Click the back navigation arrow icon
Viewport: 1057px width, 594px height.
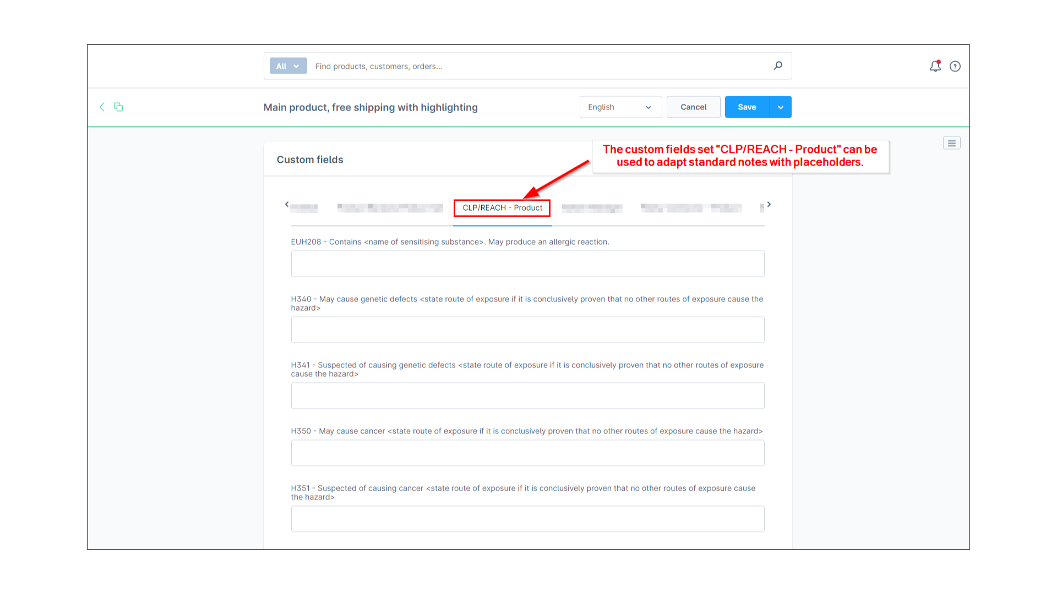pyautogui.click(x=102, y=107)
